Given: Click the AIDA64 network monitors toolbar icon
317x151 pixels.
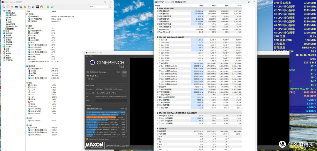Looking at the screenshot, I should (21, 7).
